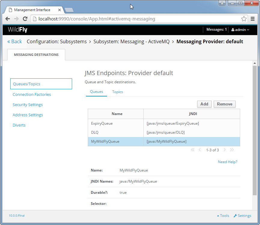Select the ExpiryQueue row
The height and width of the screenshot is (225, 260).
164,123
